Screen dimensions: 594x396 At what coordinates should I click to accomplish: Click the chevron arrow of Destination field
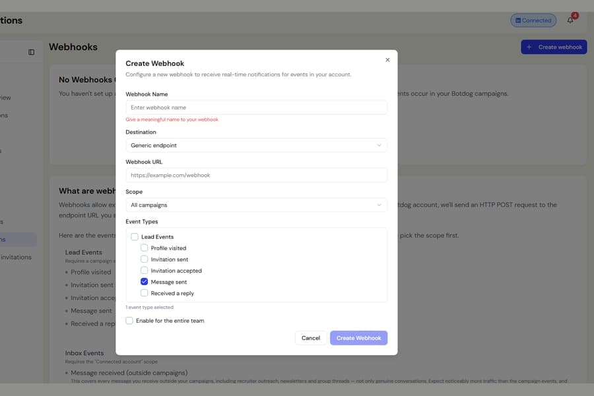click(x=379, y=145)
